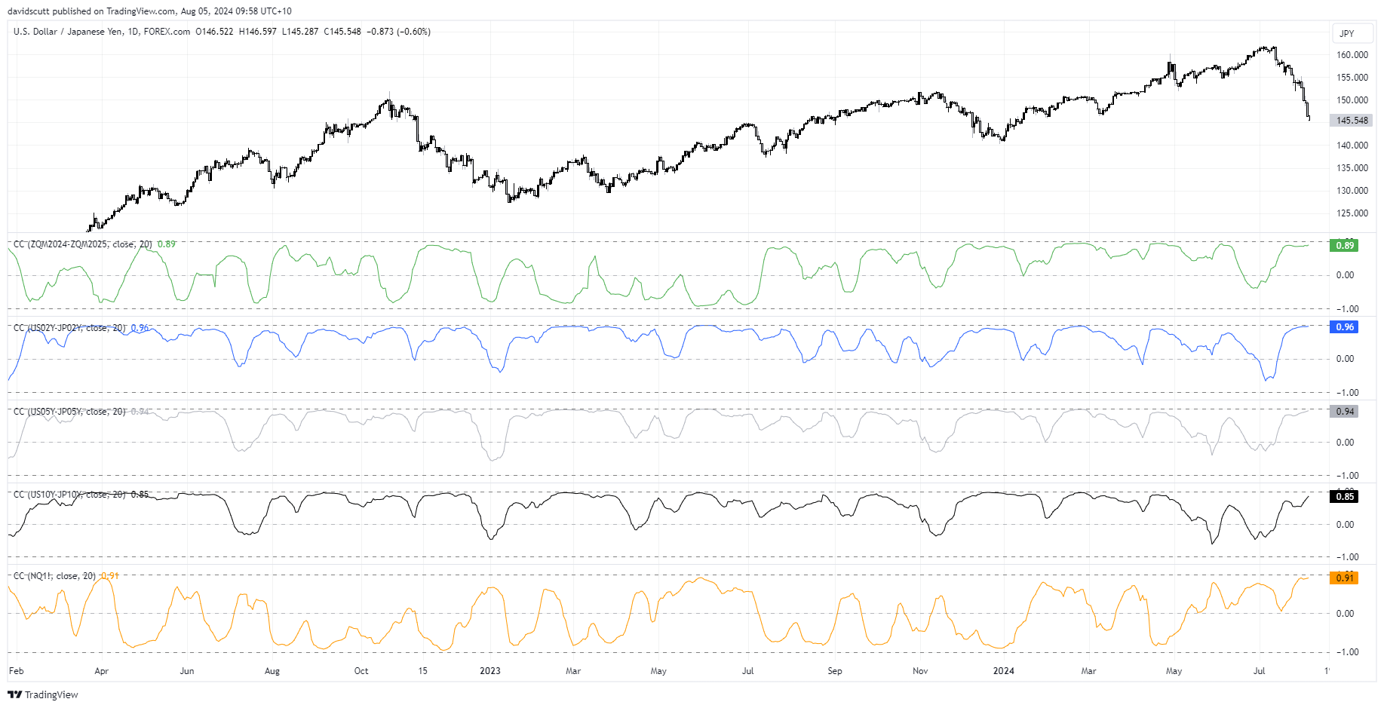Click the 135.000 price axis label

pos(1352,168)
